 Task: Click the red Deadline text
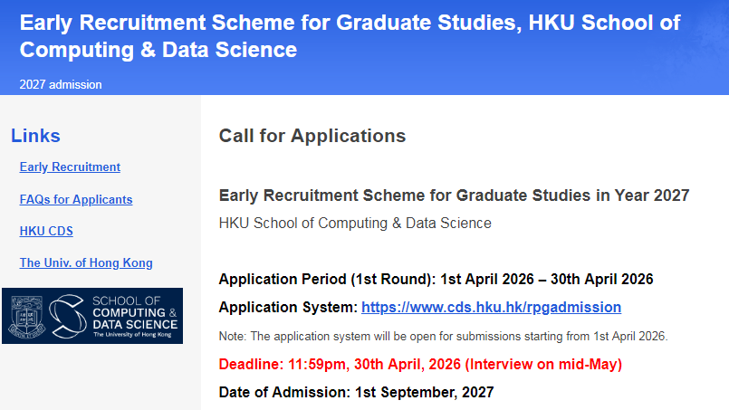[420, 365]
